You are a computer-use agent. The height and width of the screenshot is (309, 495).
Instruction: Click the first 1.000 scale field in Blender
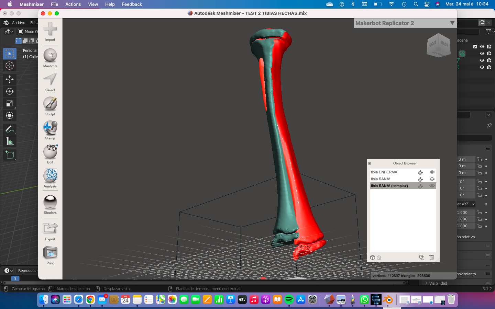466,213
